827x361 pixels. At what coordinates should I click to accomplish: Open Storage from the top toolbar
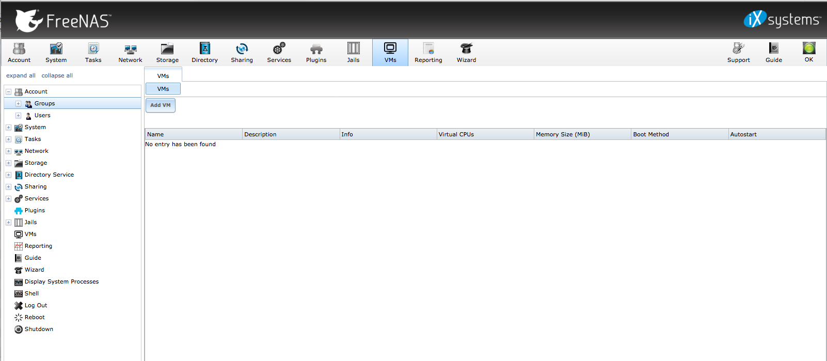(167, 52)
